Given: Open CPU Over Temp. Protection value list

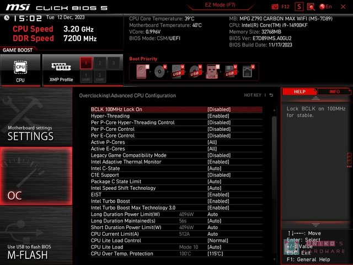Looking at the screenshot, I should tap(216, 253).
